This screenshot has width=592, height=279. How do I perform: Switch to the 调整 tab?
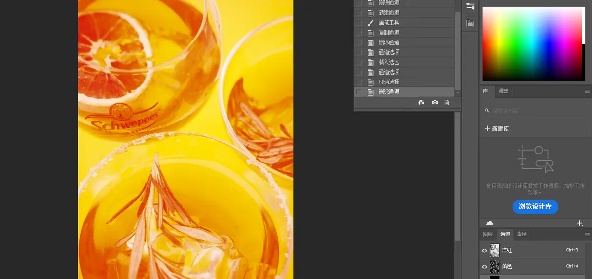[x=503, y=91]
